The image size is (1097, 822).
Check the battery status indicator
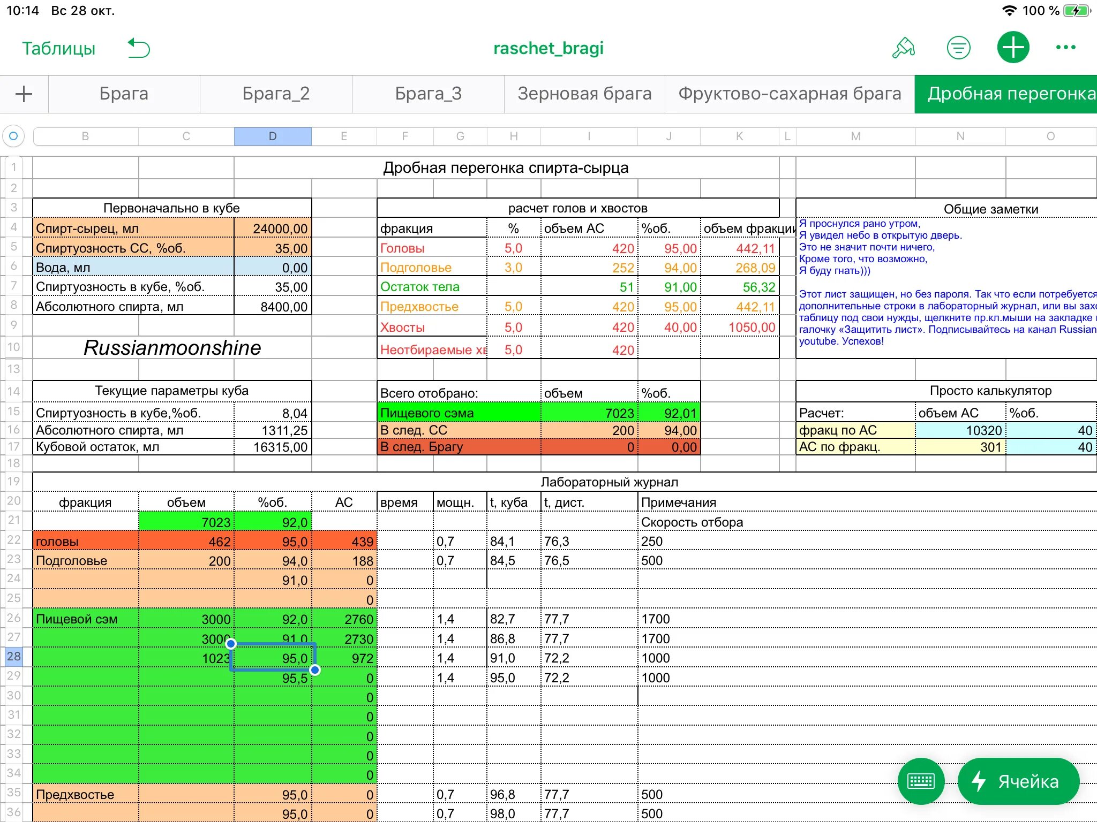(x=1077, y=11)
